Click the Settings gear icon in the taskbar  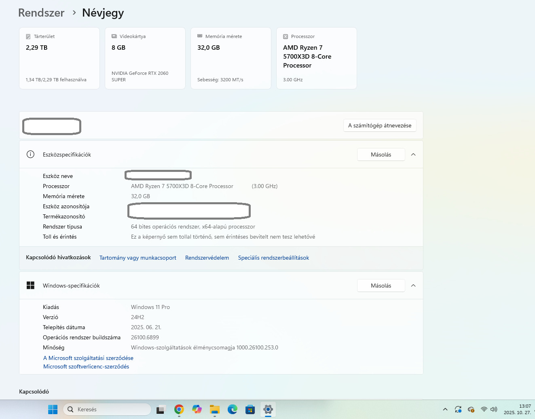click(x=268, y=409)
